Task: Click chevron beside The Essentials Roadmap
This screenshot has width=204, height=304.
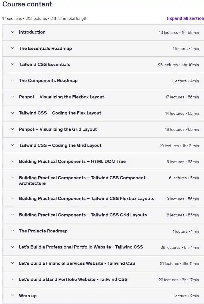Action: pyautogui.click(x=12, y=48)
